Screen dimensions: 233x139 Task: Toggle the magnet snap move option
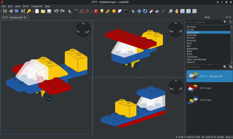[82, 11]
